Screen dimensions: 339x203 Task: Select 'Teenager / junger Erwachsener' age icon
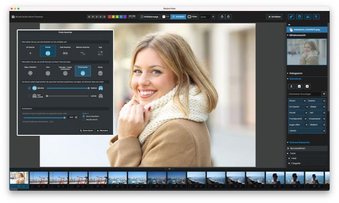tap(65, 73)
